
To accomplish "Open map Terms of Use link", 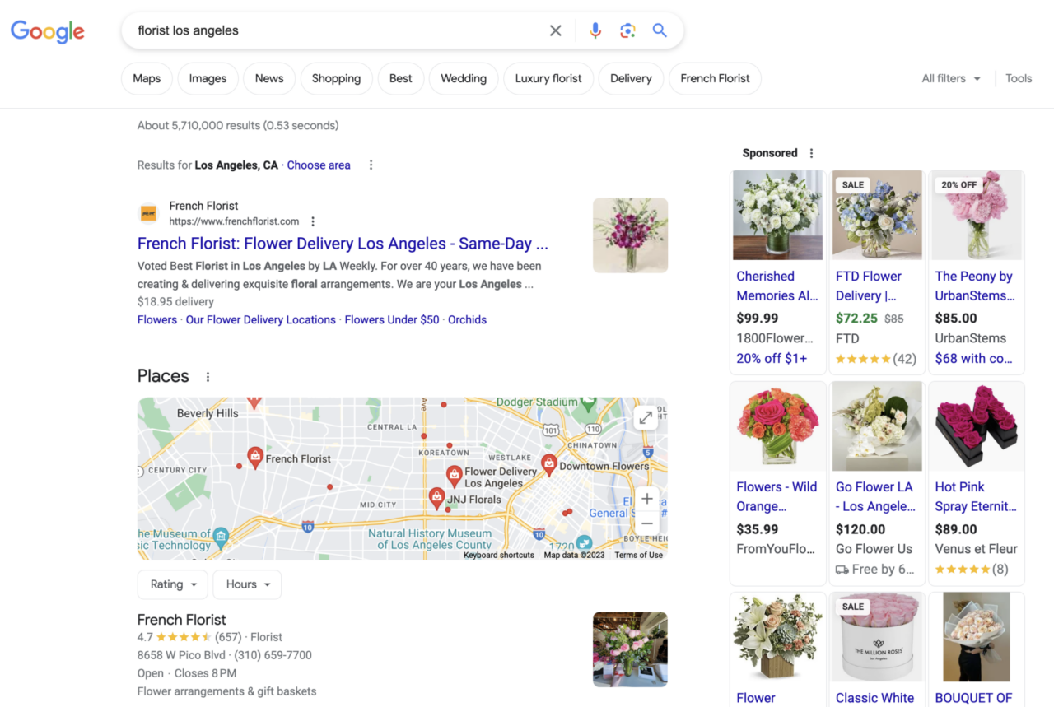I will pyautogui.click(x=638, y=555).
